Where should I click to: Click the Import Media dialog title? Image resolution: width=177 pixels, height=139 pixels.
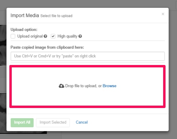coord(25,15)
